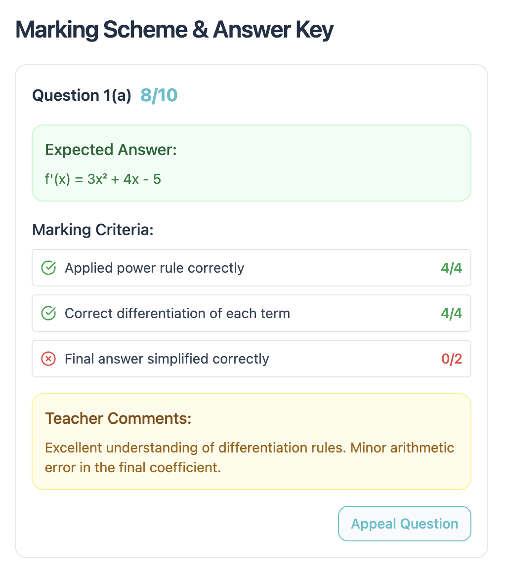Screen dimensions: 506x573
Task: Select the Correct differentiation of each term text
Action: coord(177,313)
